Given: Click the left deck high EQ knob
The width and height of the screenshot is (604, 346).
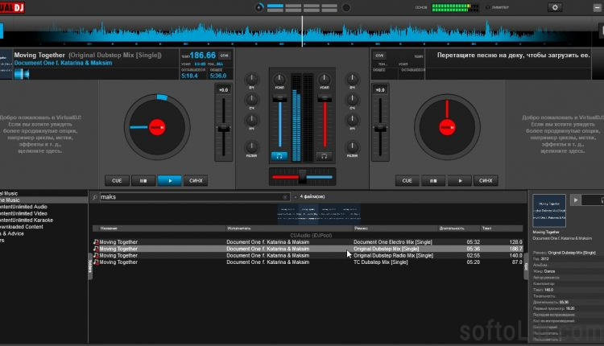Looking at the screenshot, I should tap(251, 80).
